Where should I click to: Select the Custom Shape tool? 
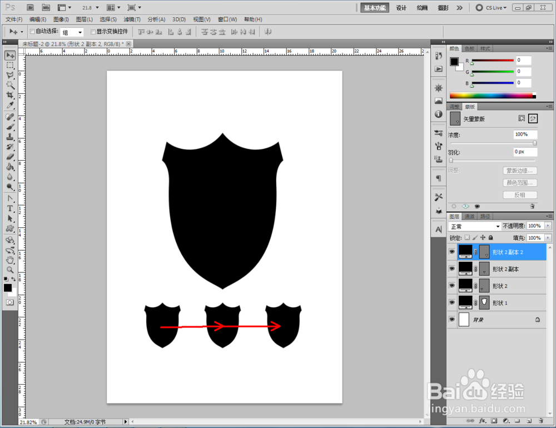pos(10,228)
